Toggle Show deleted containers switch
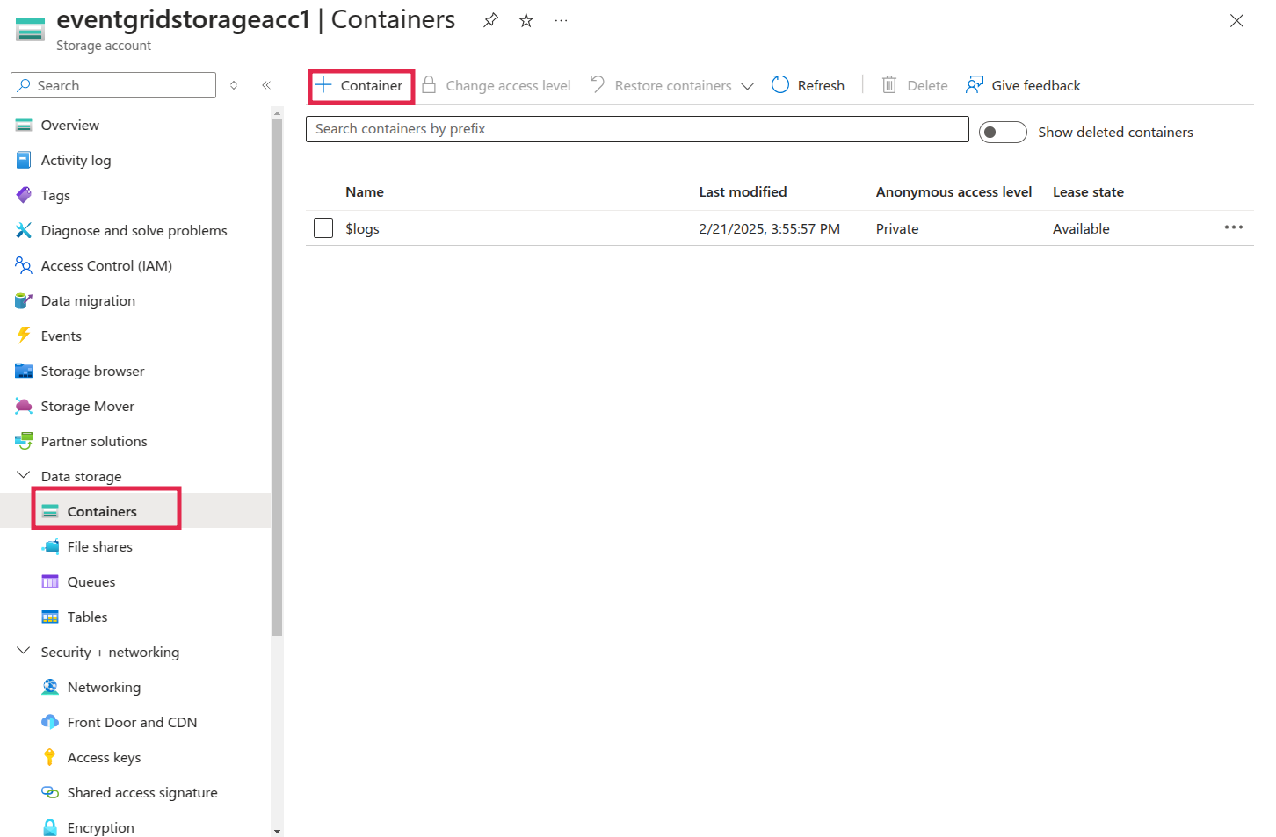The image size is (1276, 837). click(x=1003, y=132)
